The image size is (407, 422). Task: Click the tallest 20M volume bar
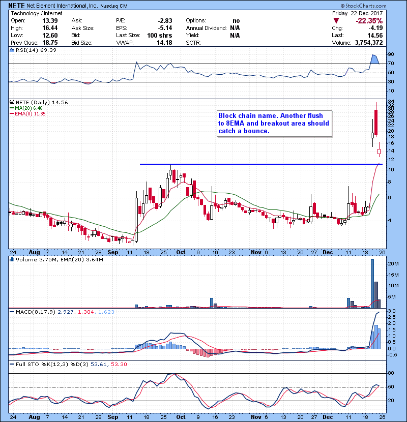[x=372, y=284]
